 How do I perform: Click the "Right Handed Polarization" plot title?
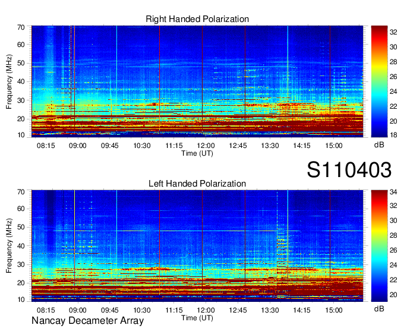coord(197,19)
